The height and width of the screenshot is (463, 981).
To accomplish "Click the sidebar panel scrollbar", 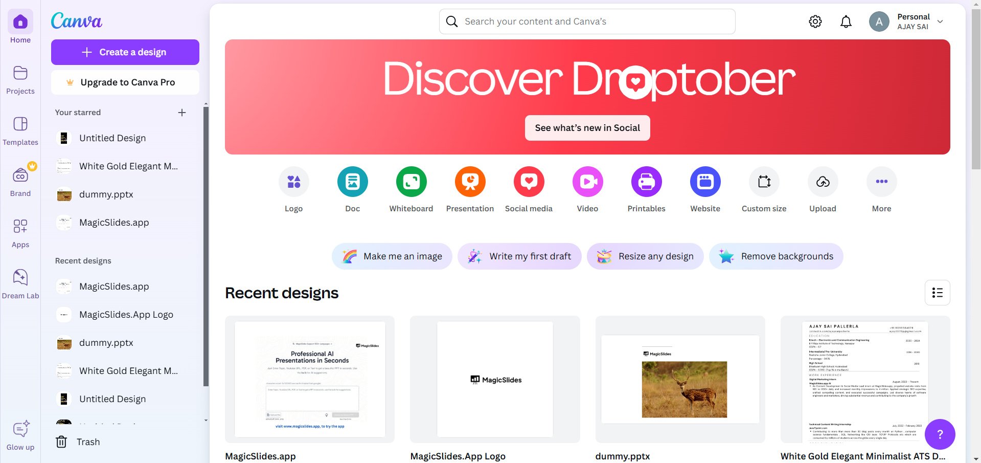I will [206, 246].
